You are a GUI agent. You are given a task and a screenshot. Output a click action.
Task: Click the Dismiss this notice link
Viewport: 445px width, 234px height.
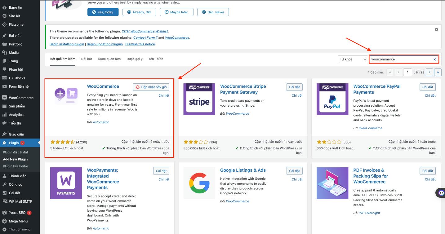point(140,44)
